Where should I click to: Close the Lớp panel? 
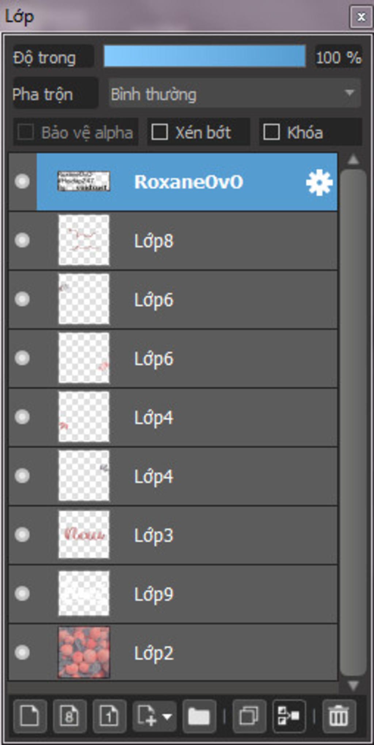pos(361,17)
